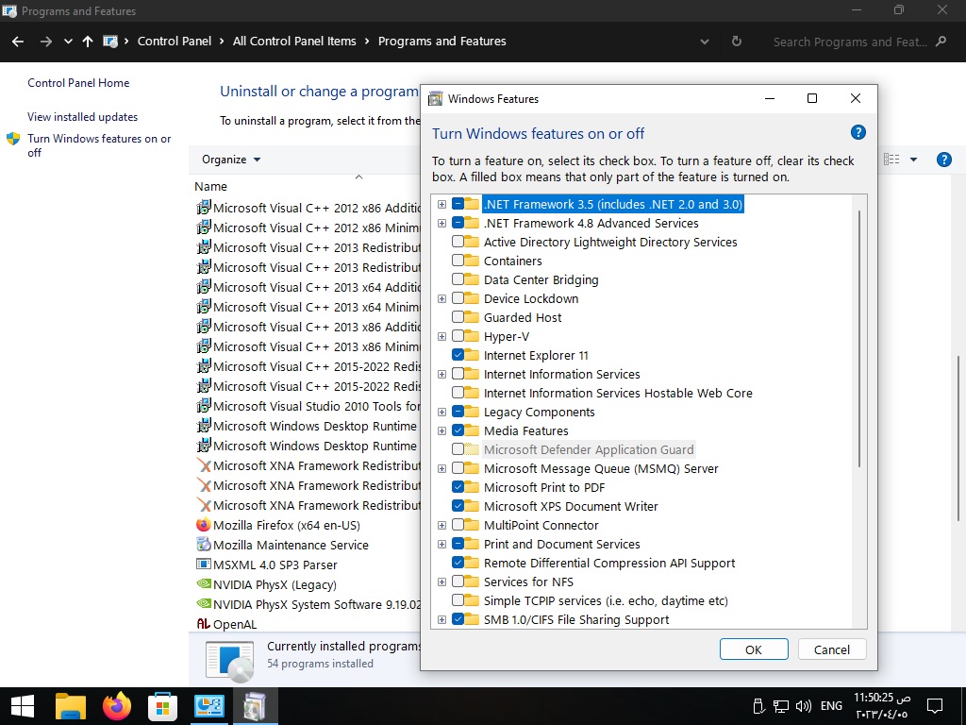Click the Windows Features taskbar icon
This screenshot has width=966, height=725.
pos(255,706)
